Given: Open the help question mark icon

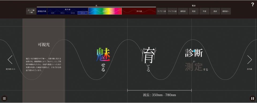Looking at the screenshot, I should [x=252, y=5].
